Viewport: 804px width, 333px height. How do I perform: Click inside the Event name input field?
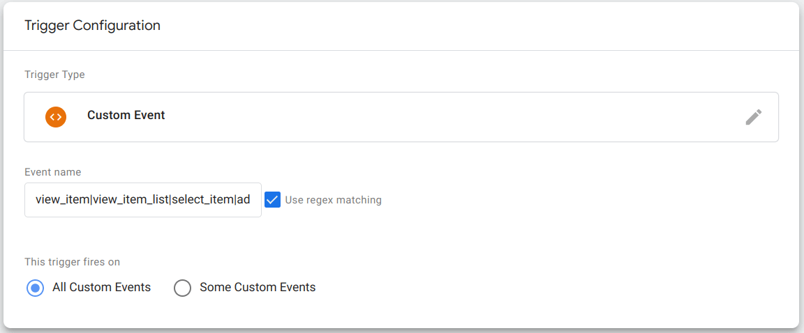pyautogui.click(x=142, y=199)
